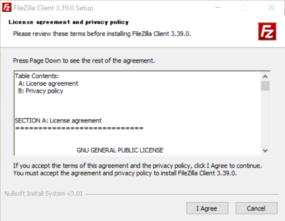
Task: Click the "B: Privacy policy" contents line
Action: coord(41,91)
